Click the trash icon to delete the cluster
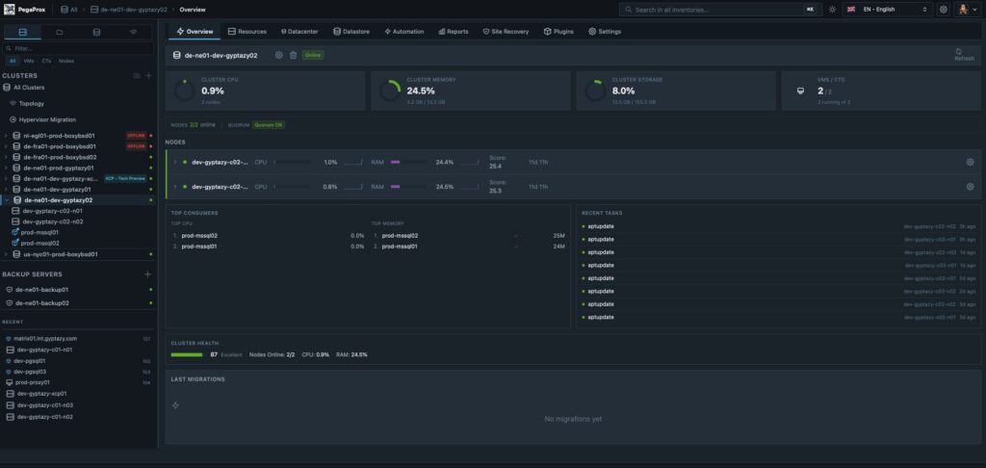The width and height of the screenshot is (986, 468). [x=293, y=55]
